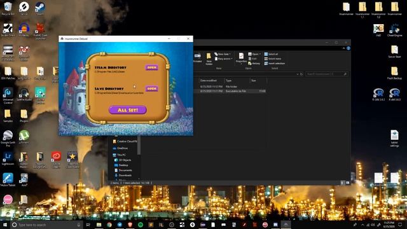Image resolution: width=407 pixels, height=229 pixels.
Task: Open File Explorer from taskbar
Action: click(x=99, y=225)
